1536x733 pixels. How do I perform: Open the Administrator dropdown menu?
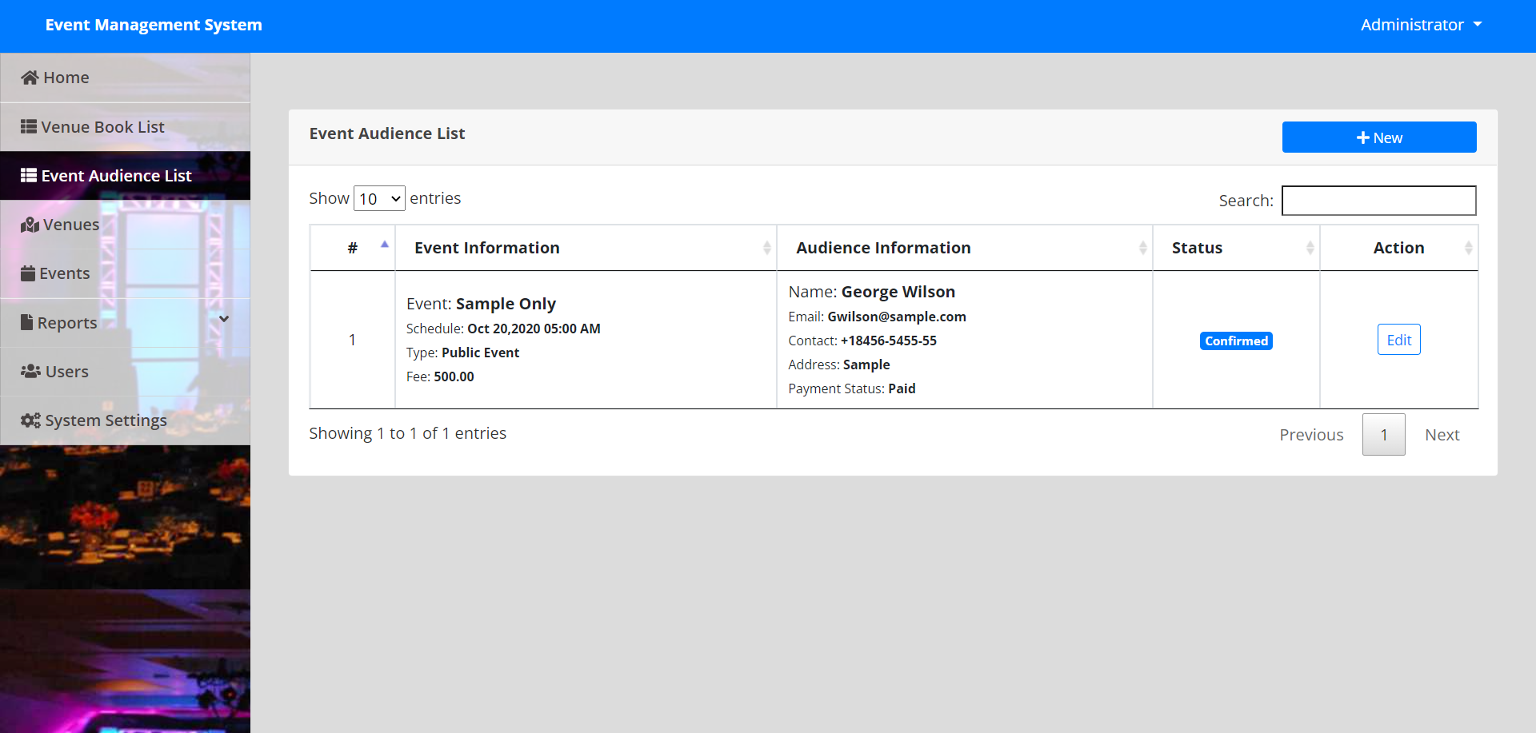point(1421,24)
